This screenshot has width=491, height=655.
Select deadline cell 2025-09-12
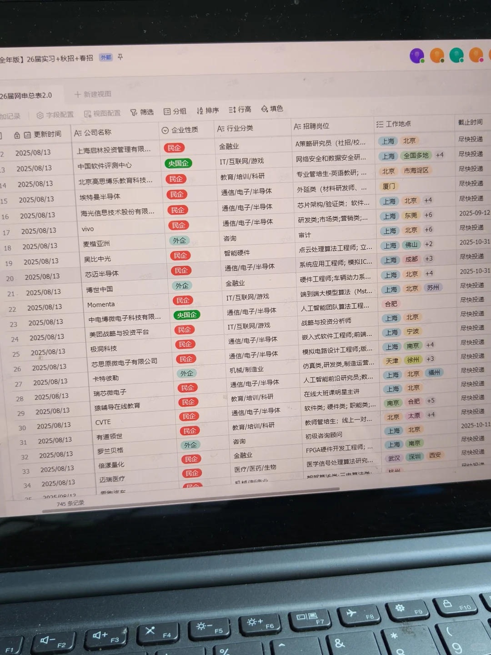pos(474,213)
